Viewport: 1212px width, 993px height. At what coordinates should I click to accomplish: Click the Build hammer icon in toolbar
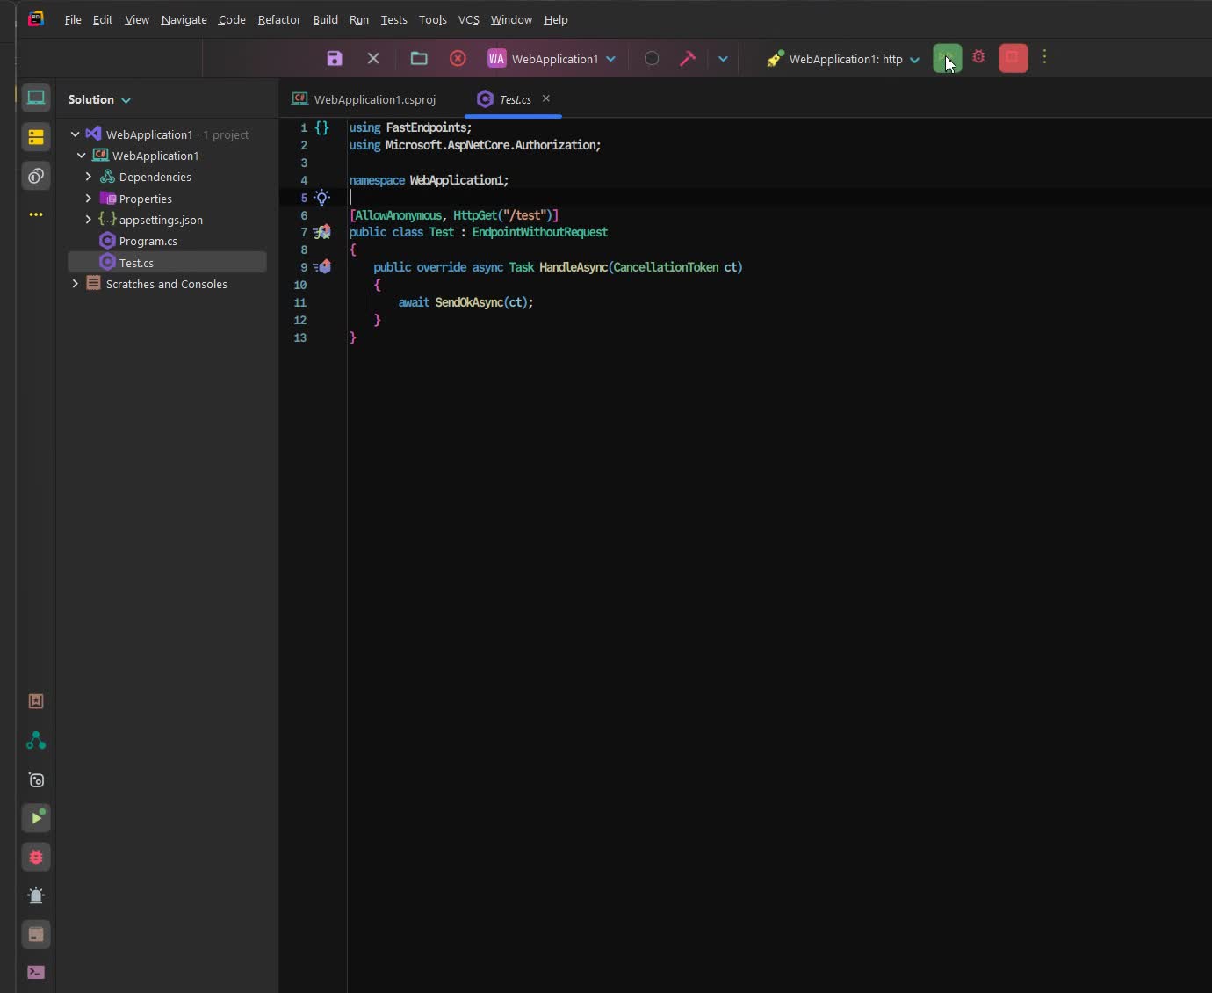[x=689, y=58]
